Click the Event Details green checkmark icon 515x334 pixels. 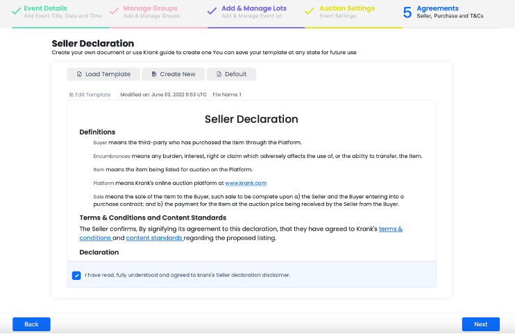(16, 11)
